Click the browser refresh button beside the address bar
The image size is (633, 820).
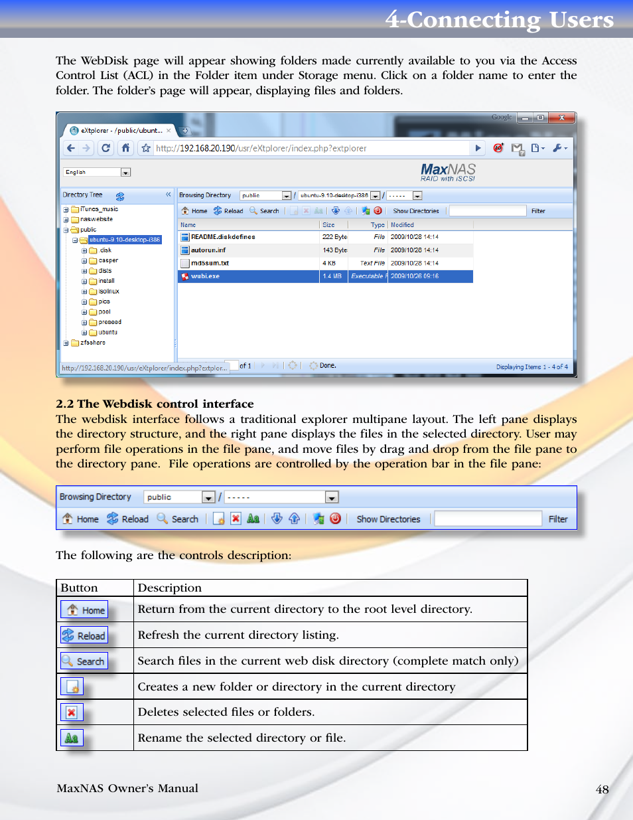pos(105,148)
